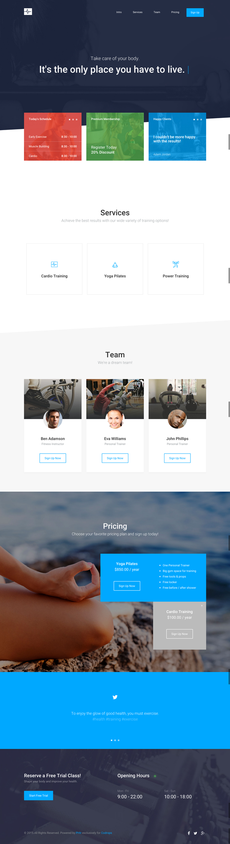The height and width of the screenshot is (844, 230).
Task: Select third slide dot in Happy Clients card
Action: (x=201, y=119)
